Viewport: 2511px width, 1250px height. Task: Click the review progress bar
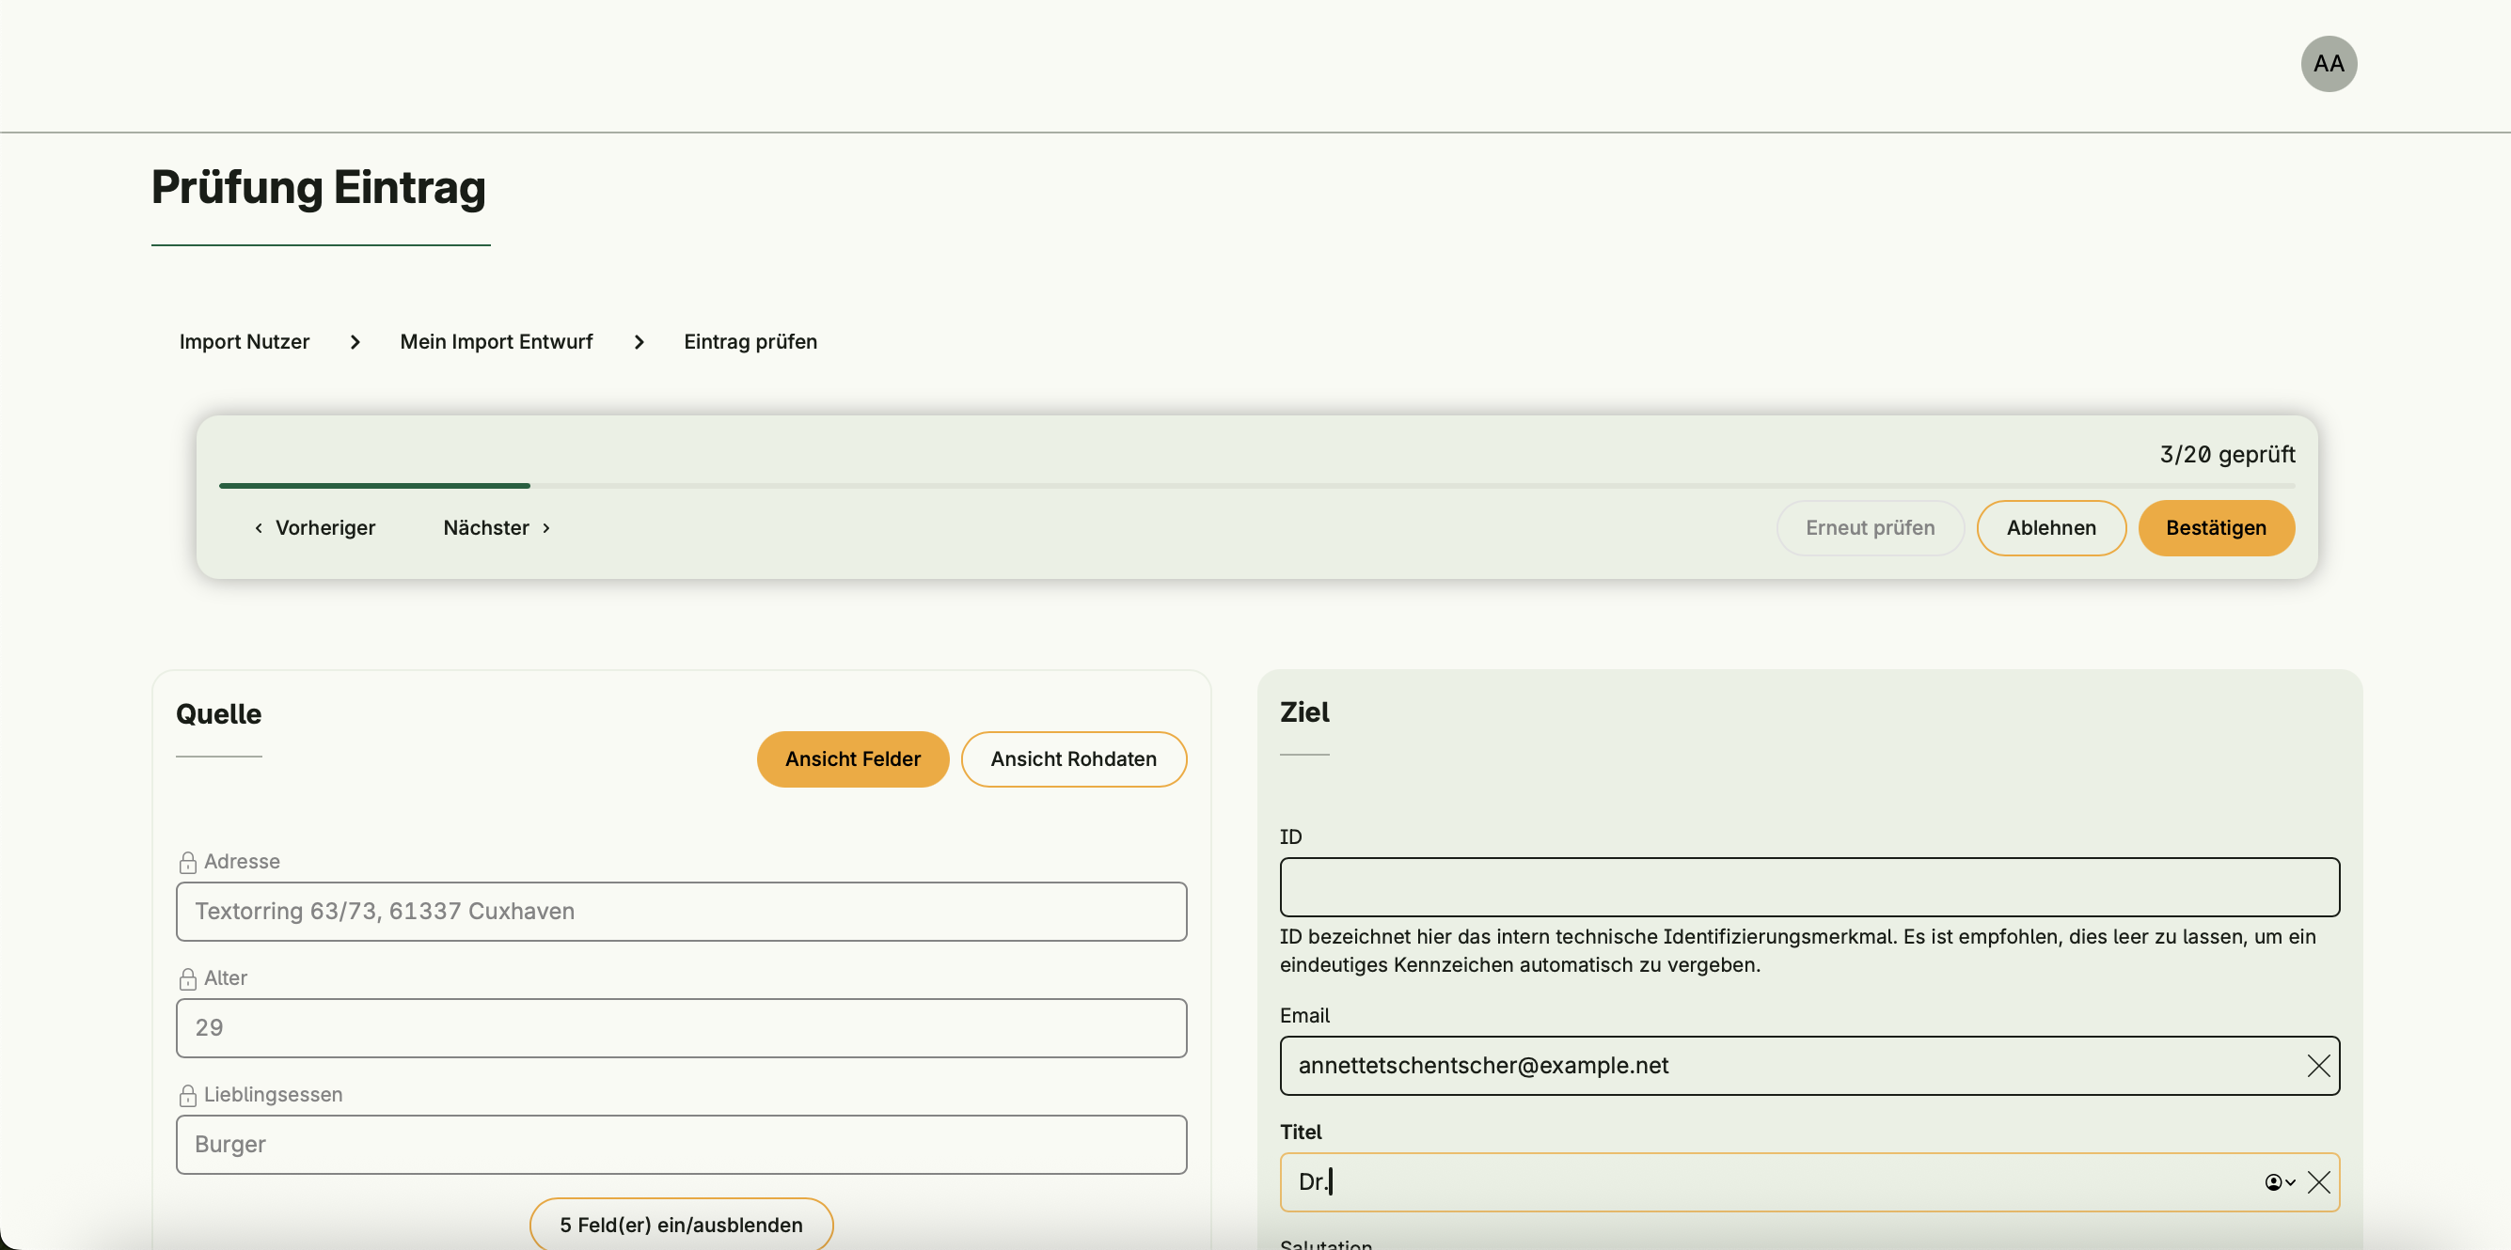point(1255,485)
